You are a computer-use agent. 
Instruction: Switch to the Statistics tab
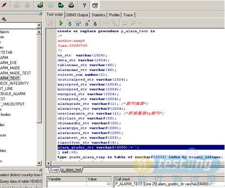coord(98,15)
